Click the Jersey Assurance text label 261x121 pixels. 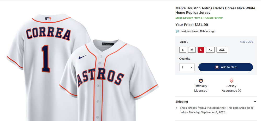tap(229, 88)
